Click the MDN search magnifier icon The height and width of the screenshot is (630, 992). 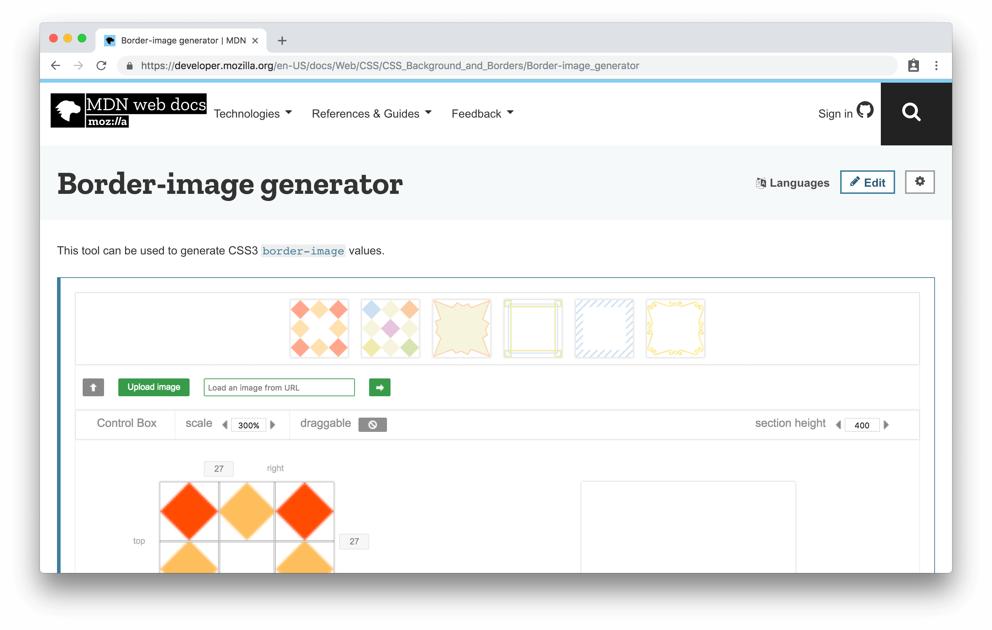coord(910,112)
